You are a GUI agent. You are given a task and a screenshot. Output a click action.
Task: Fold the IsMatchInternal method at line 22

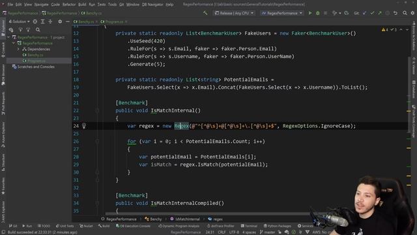tap(97, 110)
